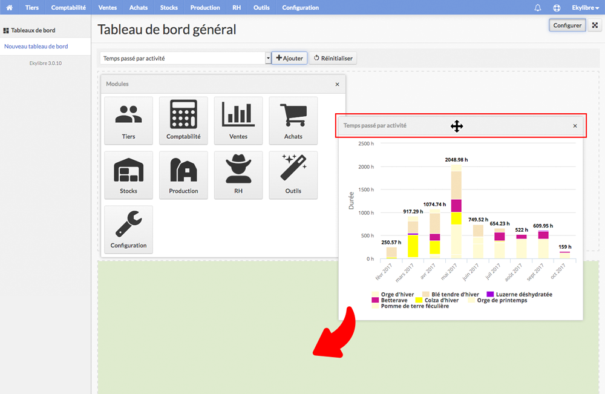Click the Réinitialiser button
Screen dimensions: 605x394
click(333, 58)
